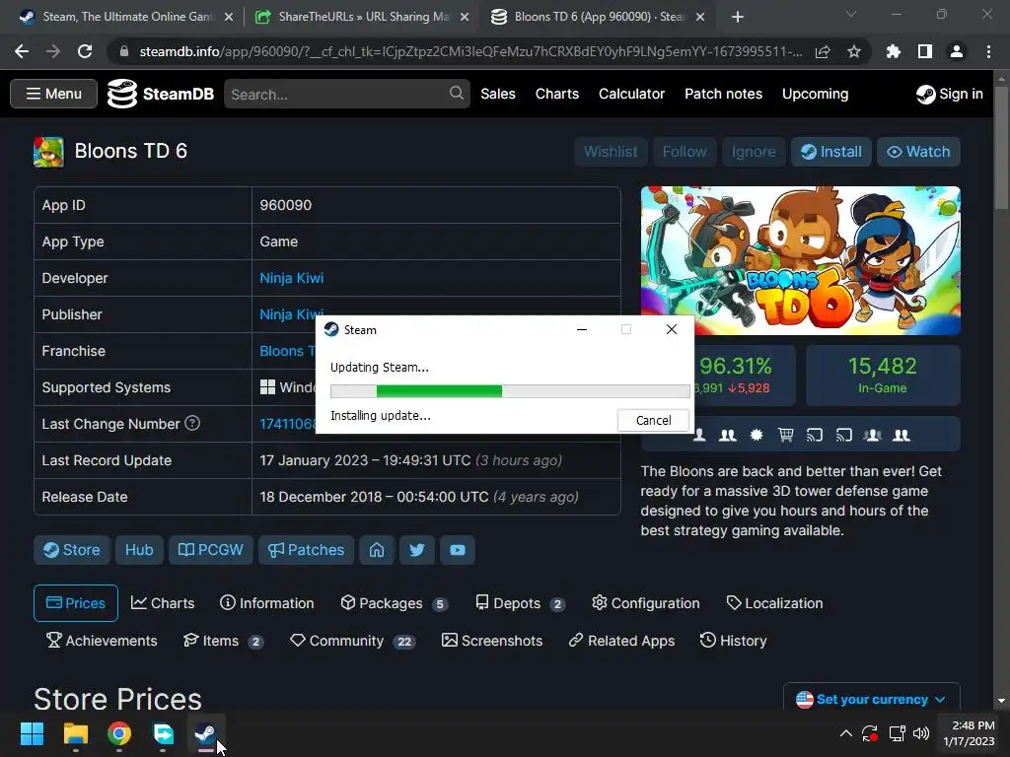Open the SteamDB Menu button
Viewport: 1010px width, 757px height.
tap(53, 94)
